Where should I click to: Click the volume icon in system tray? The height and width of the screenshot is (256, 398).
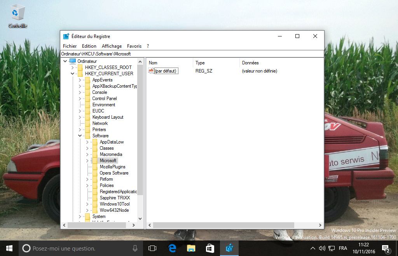point(322,248)
